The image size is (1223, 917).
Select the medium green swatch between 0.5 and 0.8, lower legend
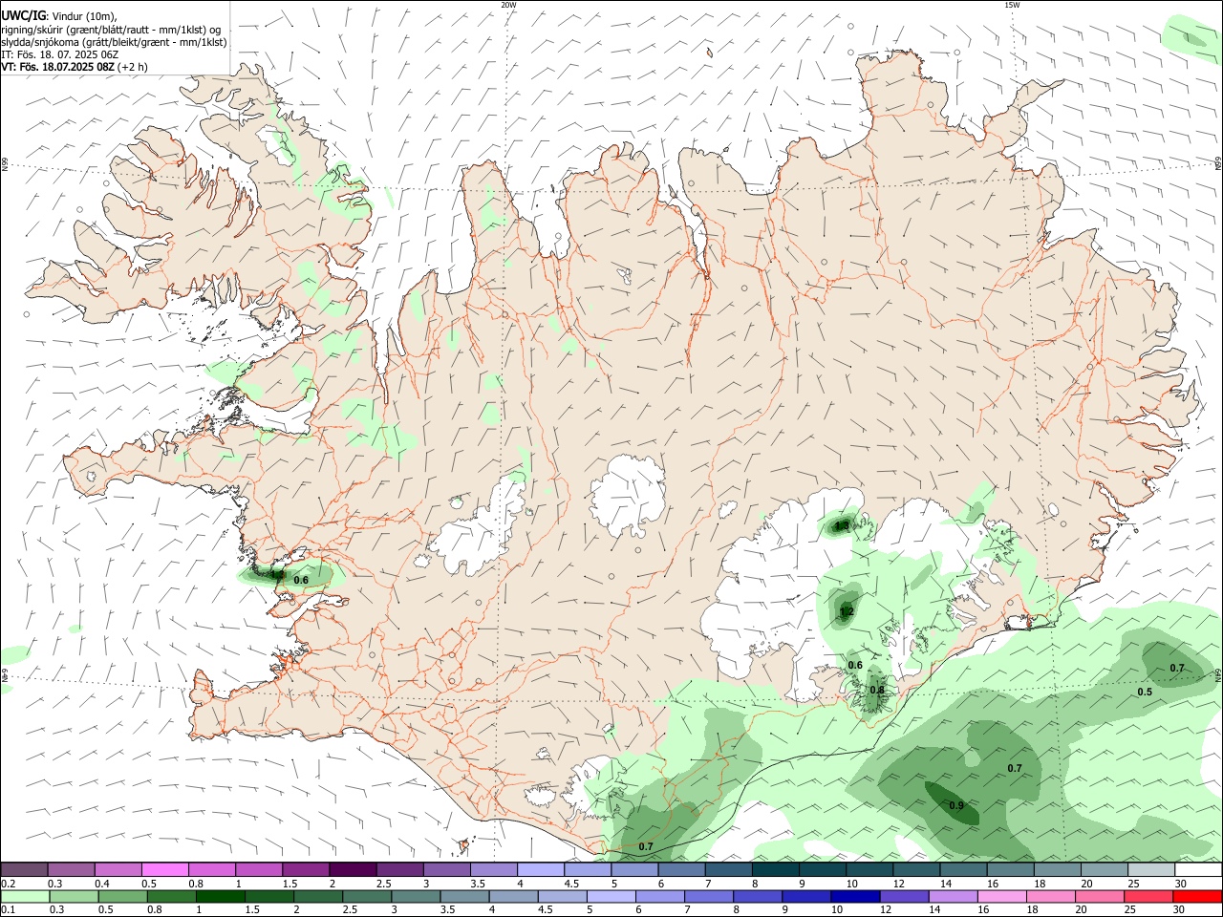[x=122, y=896]
